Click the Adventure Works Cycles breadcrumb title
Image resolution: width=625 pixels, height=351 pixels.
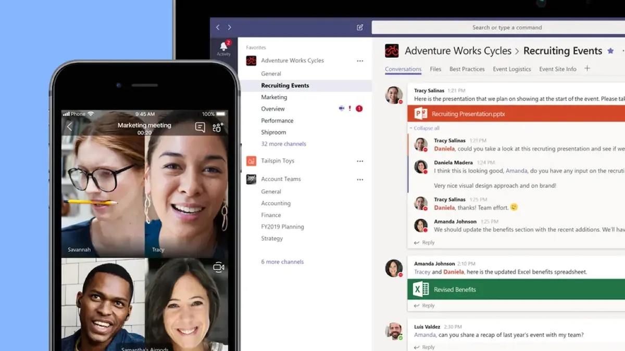pyautogui.click(x=458, y=50)
